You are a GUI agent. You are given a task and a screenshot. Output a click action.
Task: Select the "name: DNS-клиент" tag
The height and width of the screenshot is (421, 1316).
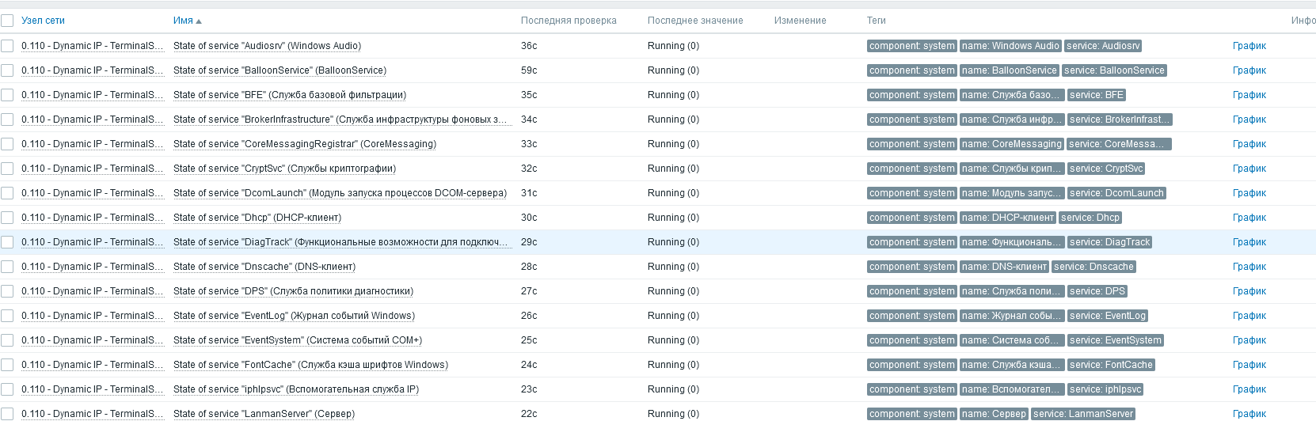coord(1004,267)
